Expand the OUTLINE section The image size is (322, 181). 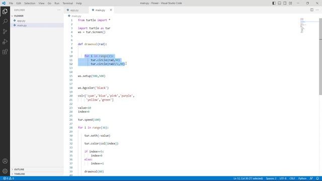19,169
